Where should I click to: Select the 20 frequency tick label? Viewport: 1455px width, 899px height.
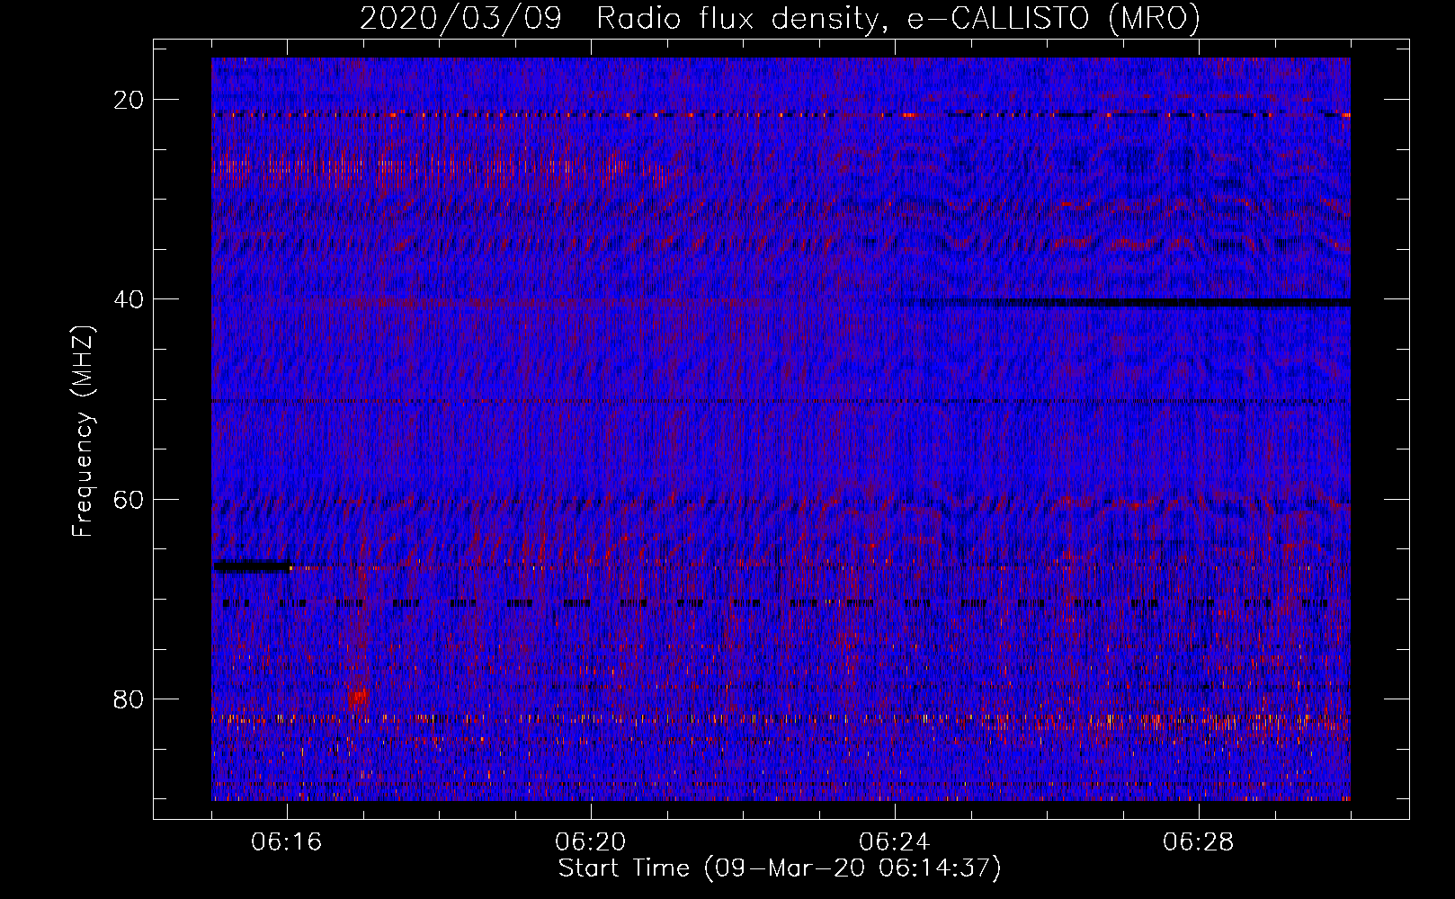tap(129, 100)
